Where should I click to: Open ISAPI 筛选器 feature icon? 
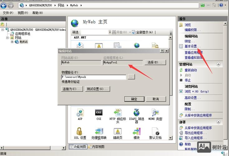[x=136, y=113]
